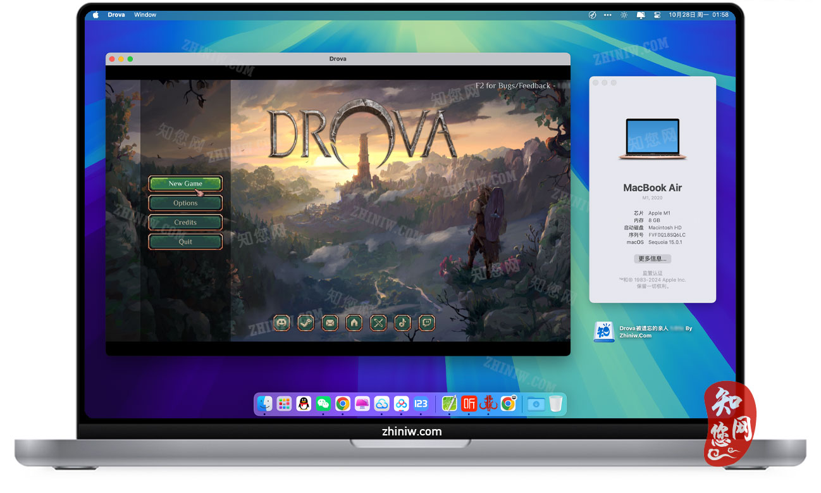Open the pink CleanMyMac icon in the Dock
The width and height of the screenshot is (821, 493).
pos(362,404)
